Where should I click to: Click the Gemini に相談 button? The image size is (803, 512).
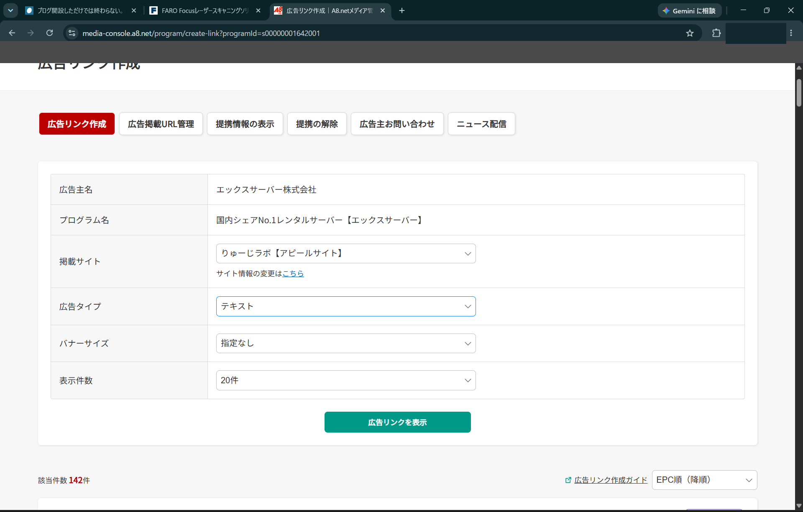pos(689,10)
